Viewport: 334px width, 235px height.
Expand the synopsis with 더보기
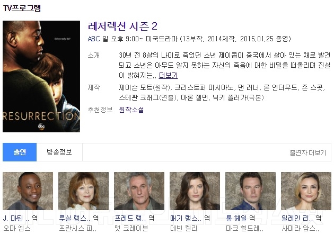168,75
